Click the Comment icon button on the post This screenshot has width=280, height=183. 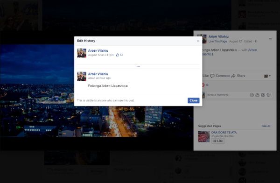coord(212,76)
